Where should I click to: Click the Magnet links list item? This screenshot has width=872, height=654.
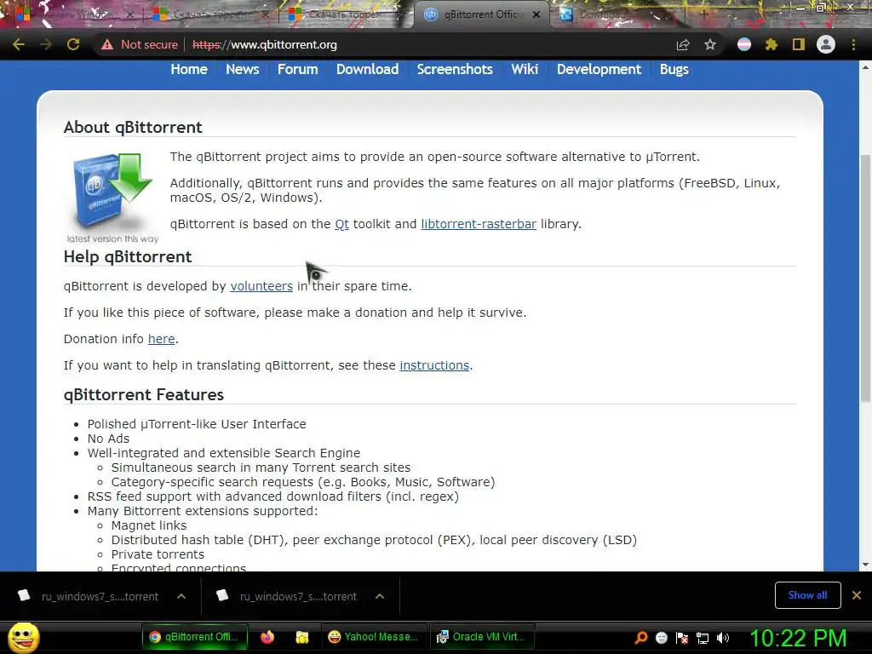click(x=149, y=525)
